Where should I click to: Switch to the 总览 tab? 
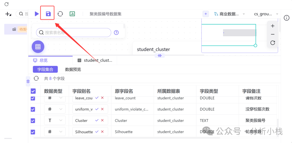51,60
